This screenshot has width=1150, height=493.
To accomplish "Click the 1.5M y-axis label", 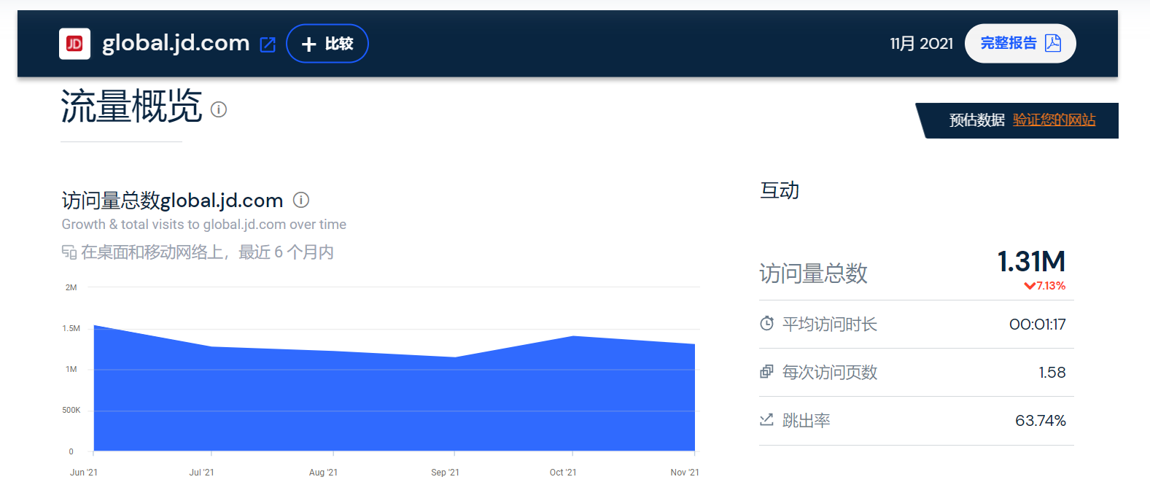I will (x=71, y=328).
